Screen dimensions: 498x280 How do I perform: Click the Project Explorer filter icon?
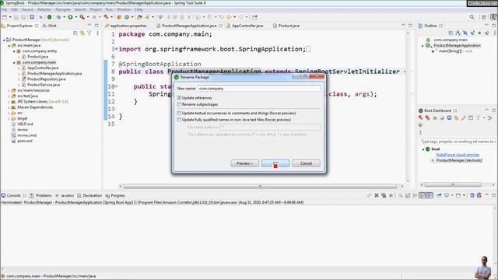coord(89,33)
